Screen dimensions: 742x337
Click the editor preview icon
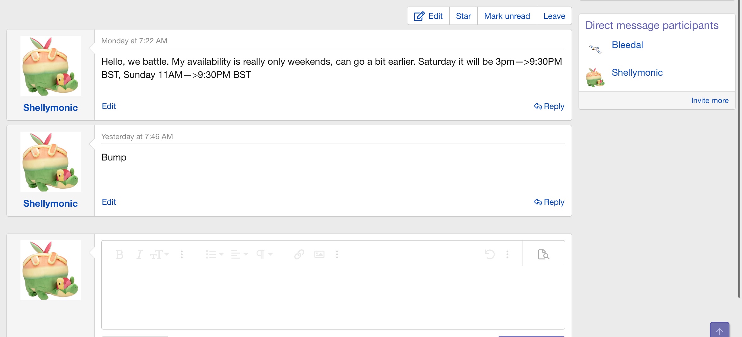pos(544,254)
